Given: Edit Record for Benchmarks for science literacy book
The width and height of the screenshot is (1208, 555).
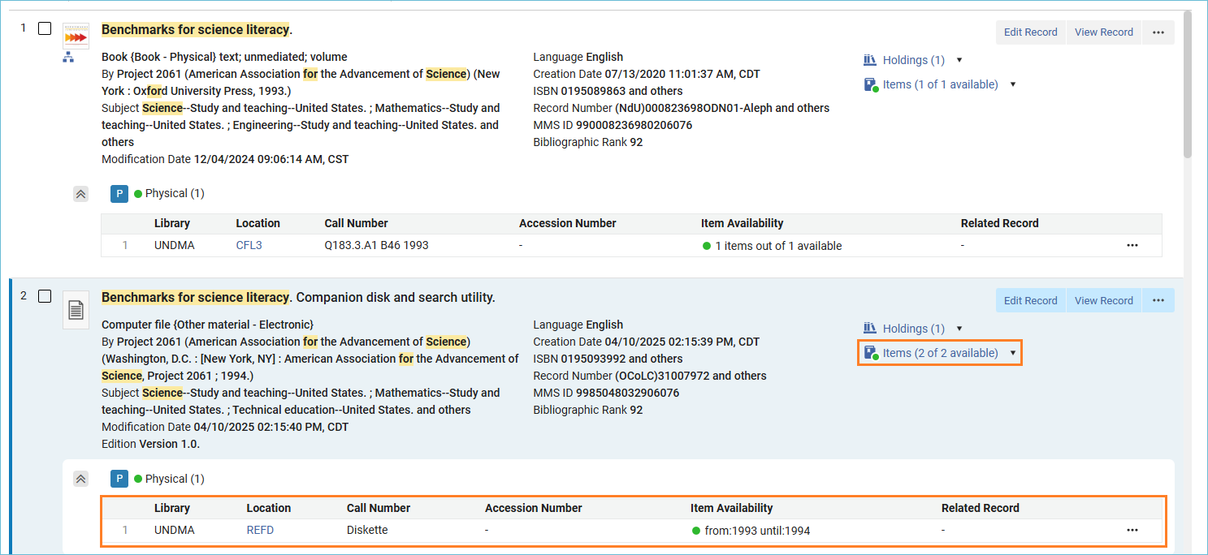Looking at the screenshot, I should [1030, 32].
